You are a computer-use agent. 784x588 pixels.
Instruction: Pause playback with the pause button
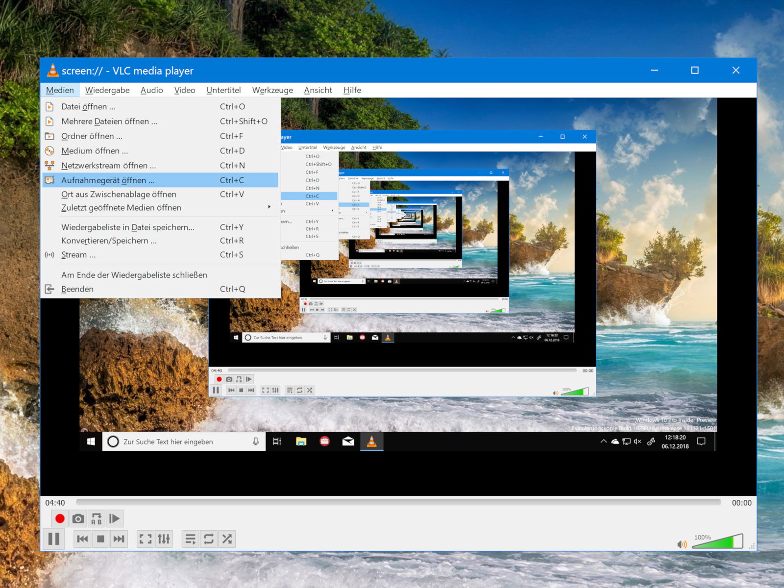[53, 539]
